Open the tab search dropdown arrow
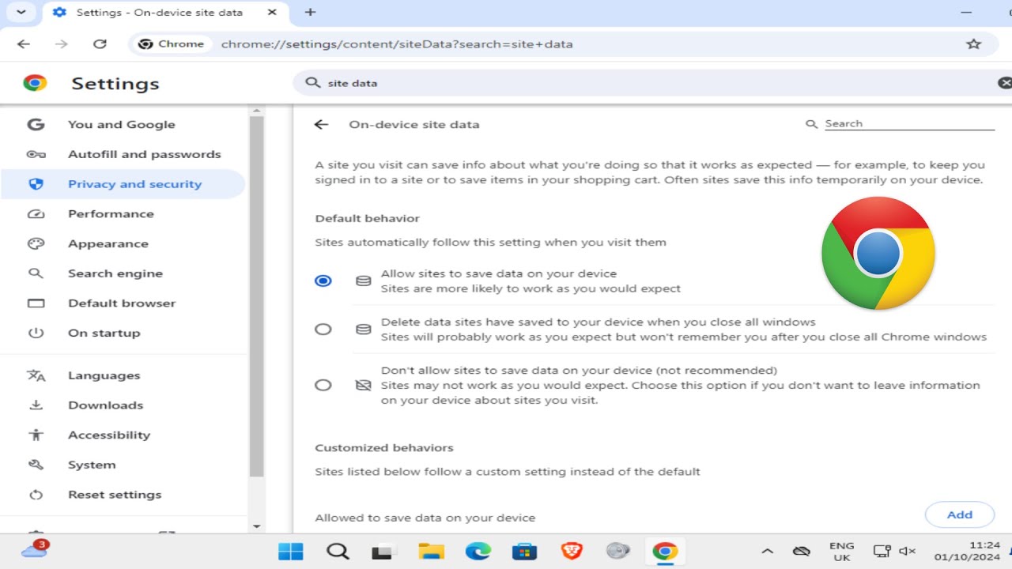 [20, 12]
